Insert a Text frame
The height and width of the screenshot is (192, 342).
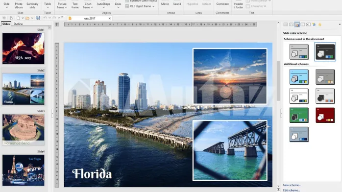(x=75, y=5)
